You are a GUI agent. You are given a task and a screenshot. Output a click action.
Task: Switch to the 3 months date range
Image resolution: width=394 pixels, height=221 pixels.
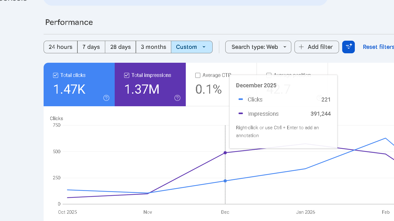point(154,47)
